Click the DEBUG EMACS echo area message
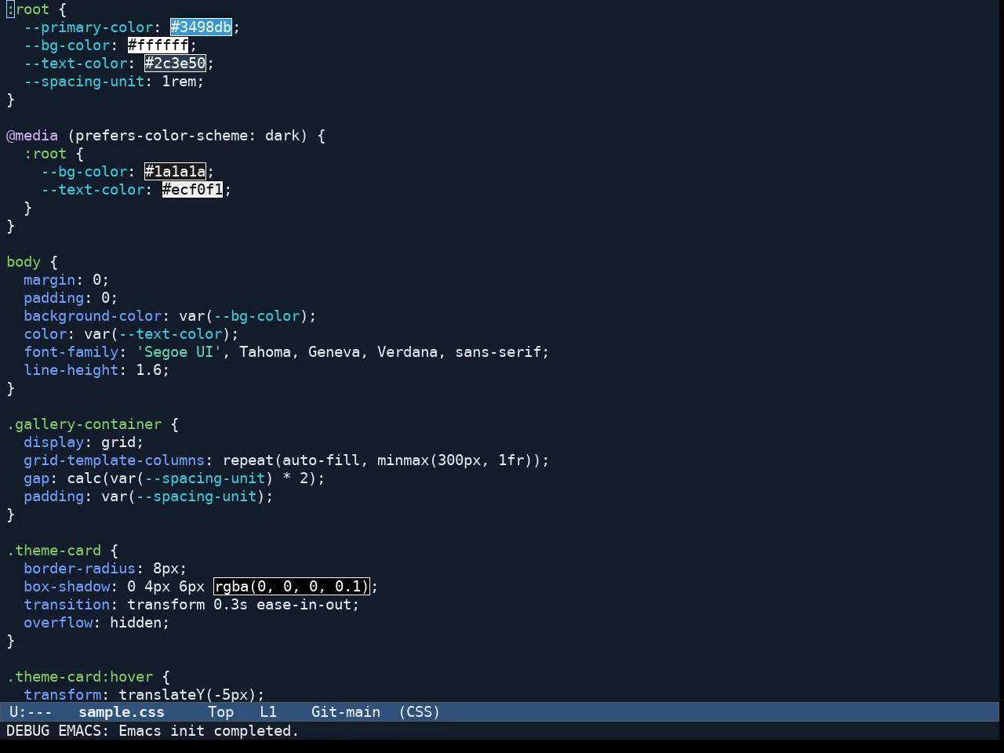The width and height of the screenshot is (1004, 753). pyautogui.click(x=153, y=731)
